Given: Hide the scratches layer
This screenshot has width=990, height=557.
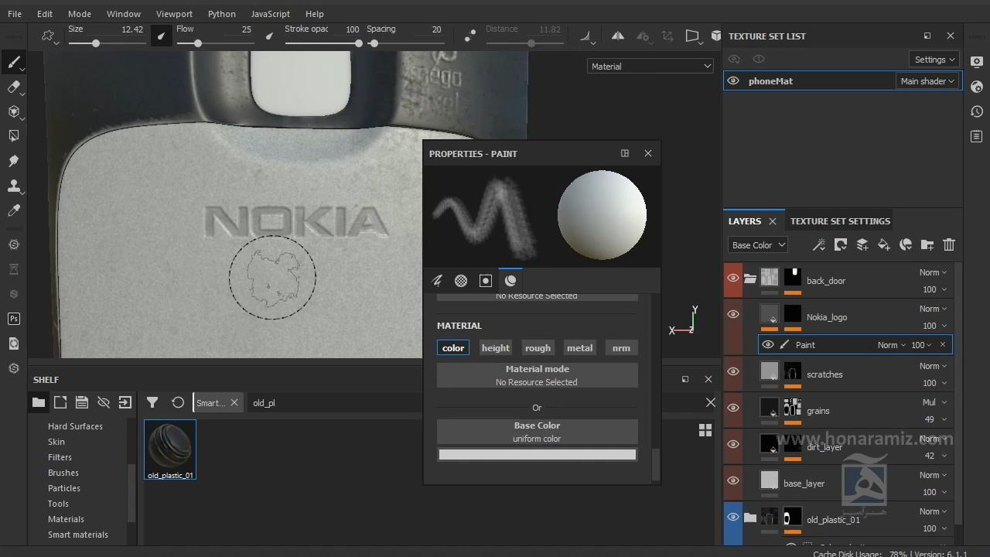Looking at the screenshot, I should [x=733, y=371].
